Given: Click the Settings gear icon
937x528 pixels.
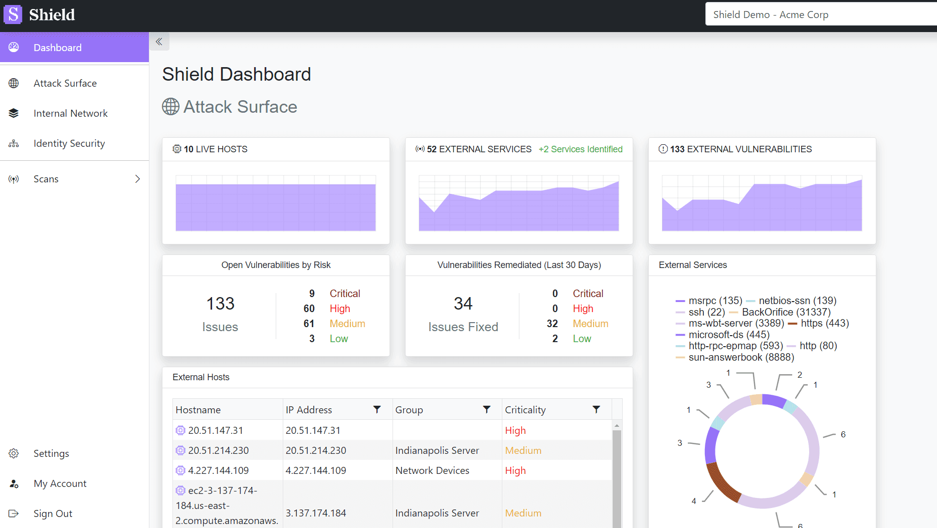Looking at the screenshot, I should (14, 453).
